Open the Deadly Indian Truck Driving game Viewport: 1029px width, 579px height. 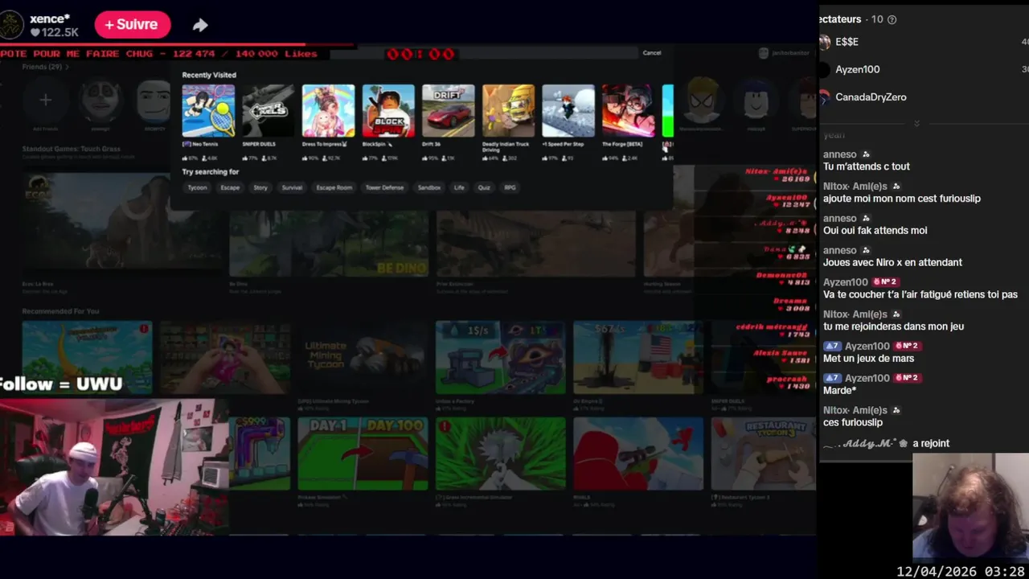click(x=508, y=111)
